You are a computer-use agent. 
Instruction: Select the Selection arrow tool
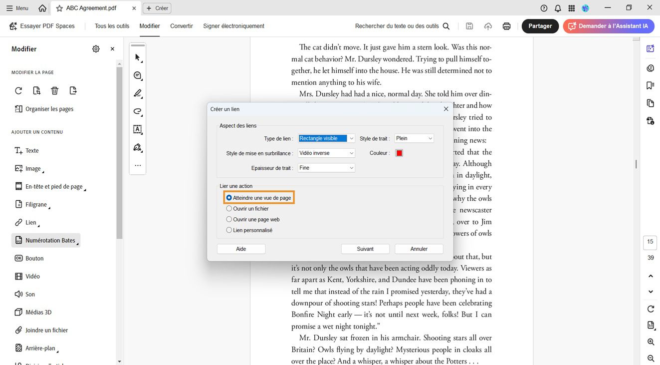tap(137, 57)
